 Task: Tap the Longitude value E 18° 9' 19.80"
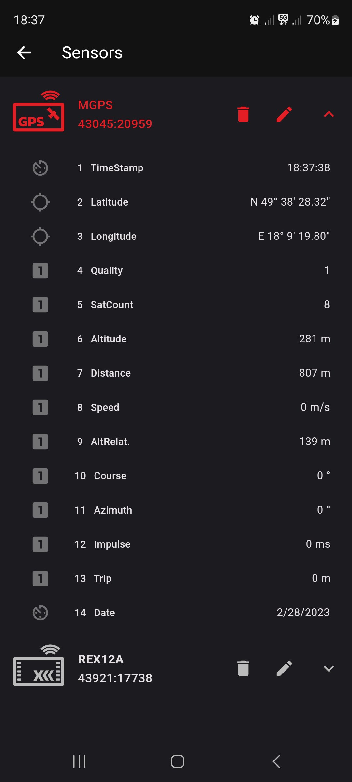294,236
